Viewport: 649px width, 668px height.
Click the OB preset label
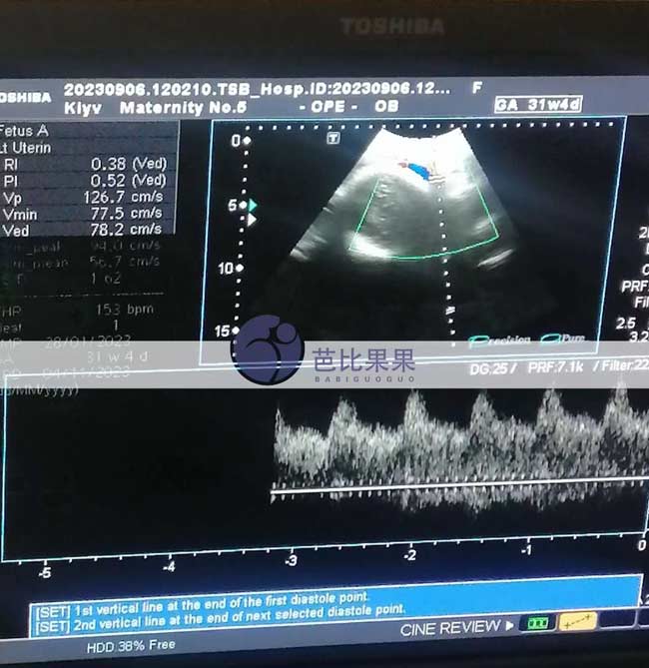pyautogui.click(x=386, y=106)
